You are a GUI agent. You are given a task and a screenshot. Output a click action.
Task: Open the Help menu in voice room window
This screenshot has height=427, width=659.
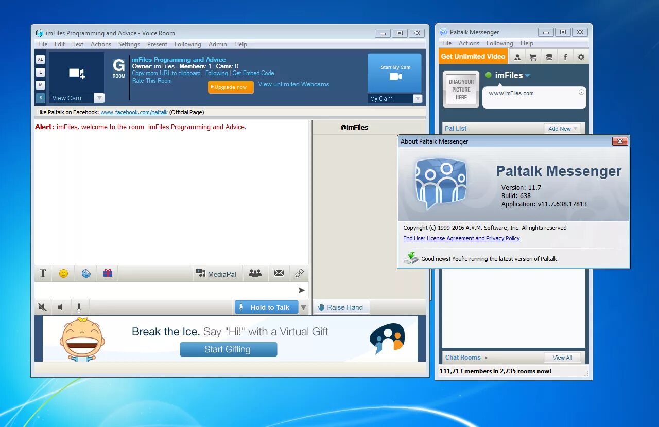tap(240, 44)
